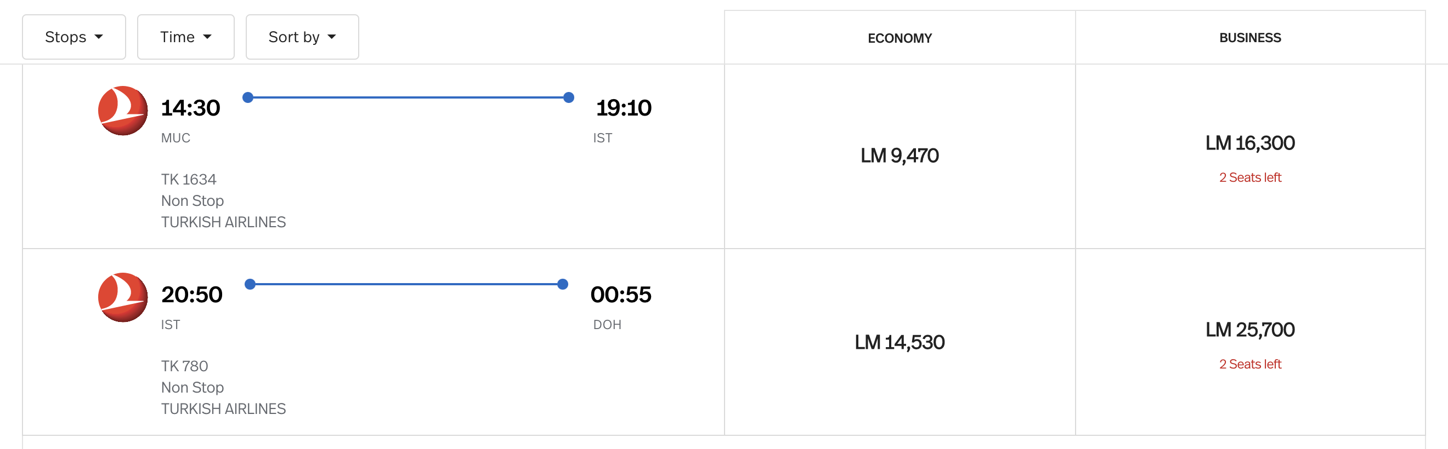1448x449 pixels.
Task: Click the 00:55 DOH arrival time
Action: [x=620, y=295]
